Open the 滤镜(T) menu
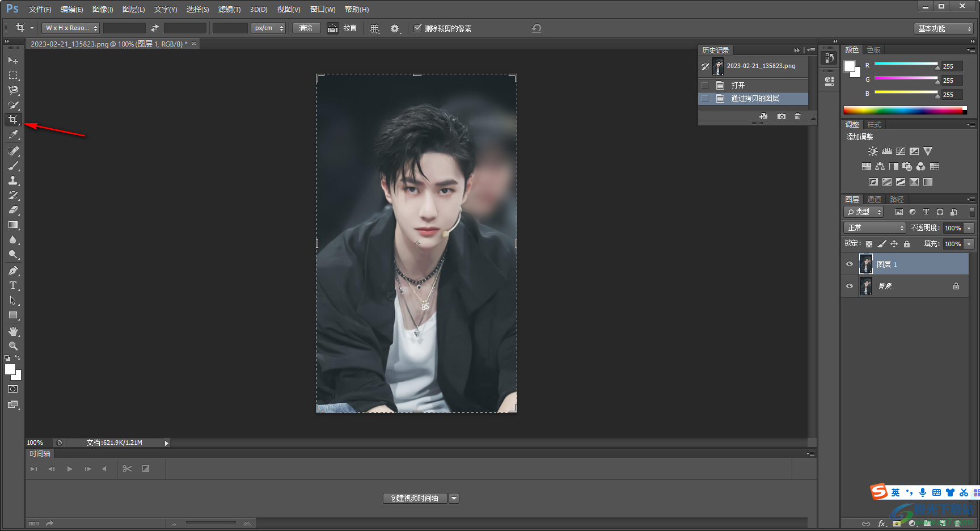The image size is (980, 531). click(x=229, y=9)
